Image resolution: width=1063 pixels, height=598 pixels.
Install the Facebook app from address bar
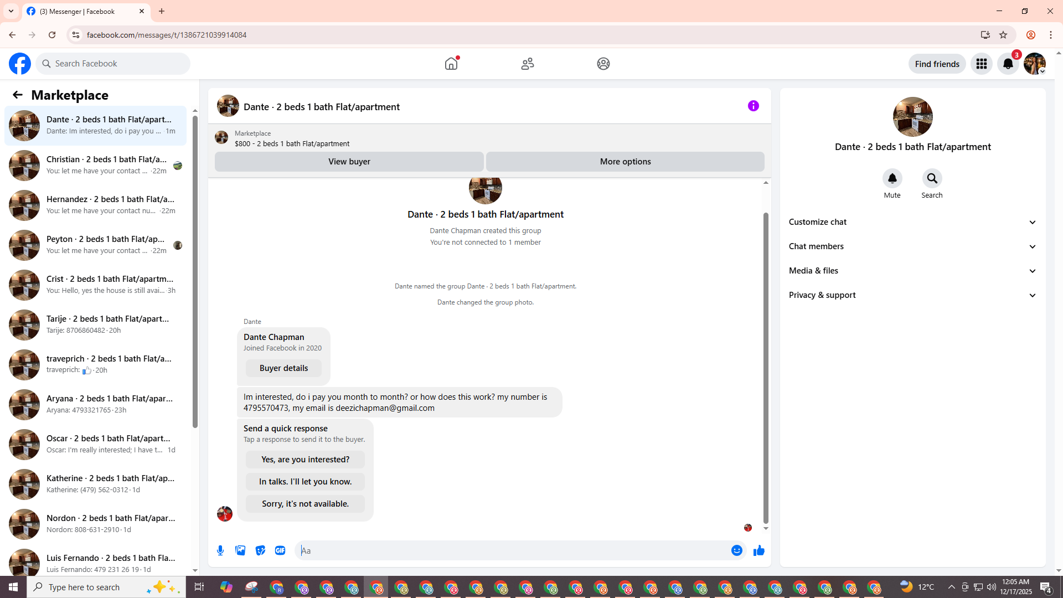point(985,35)
